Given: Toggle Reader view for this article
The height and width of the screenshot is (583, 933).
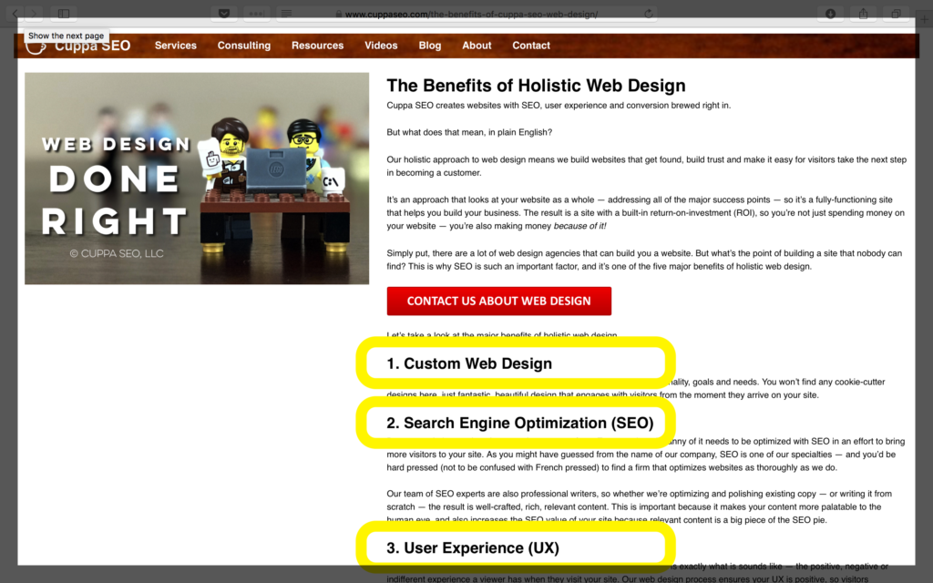Looking at the screenshot, I should click(x=286, y=13).
